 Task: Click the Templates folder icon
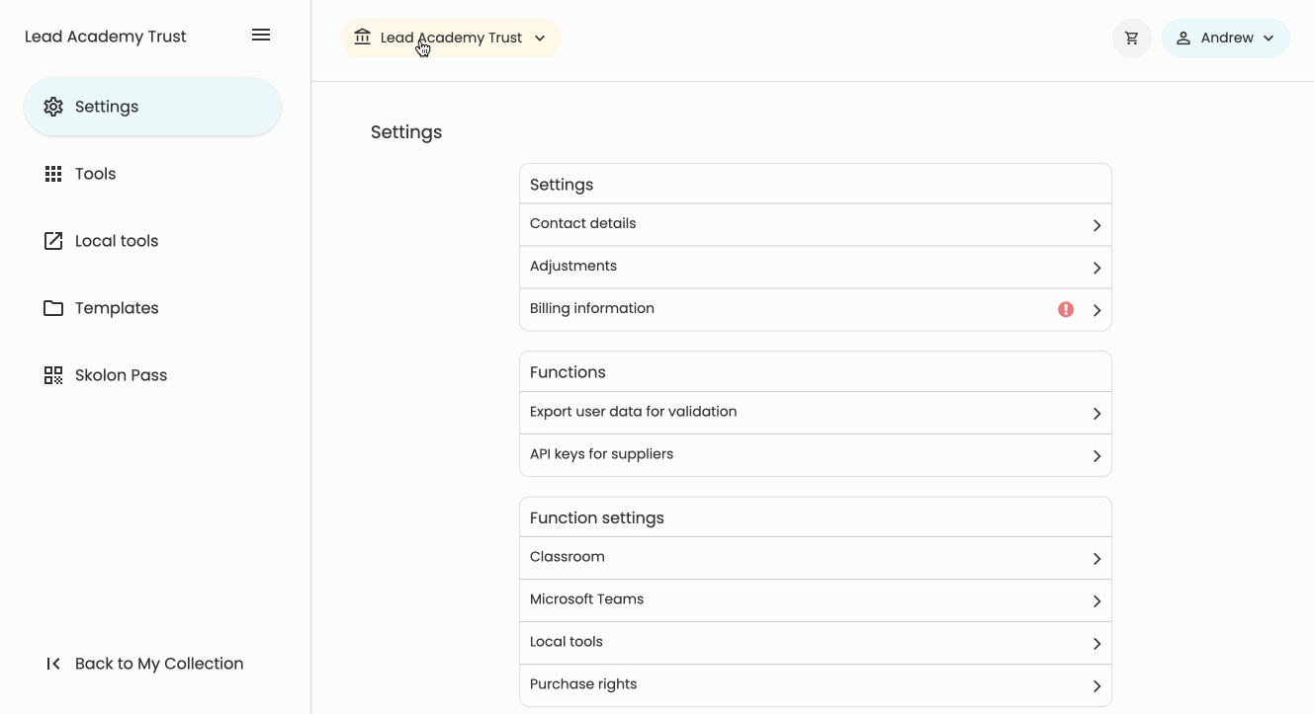[53, 308]
